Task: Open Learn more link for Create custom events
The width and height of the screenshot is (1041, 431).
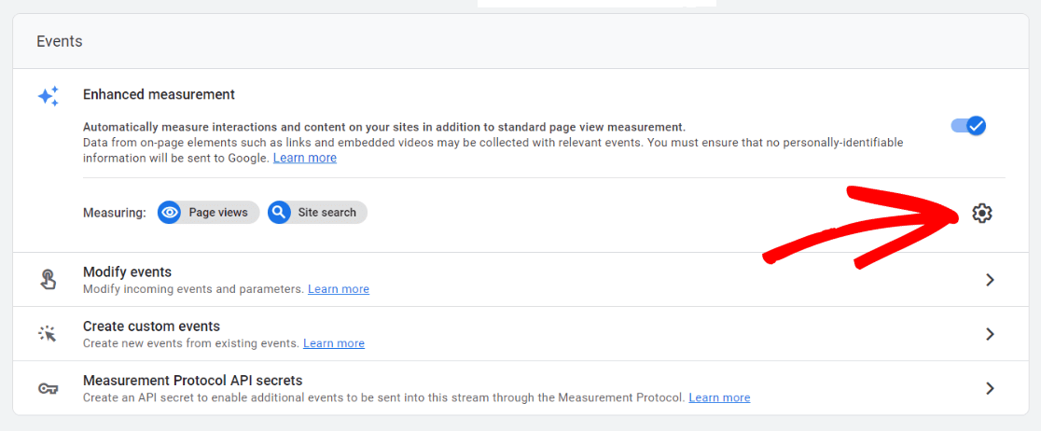Action: [x=334, y=343]
